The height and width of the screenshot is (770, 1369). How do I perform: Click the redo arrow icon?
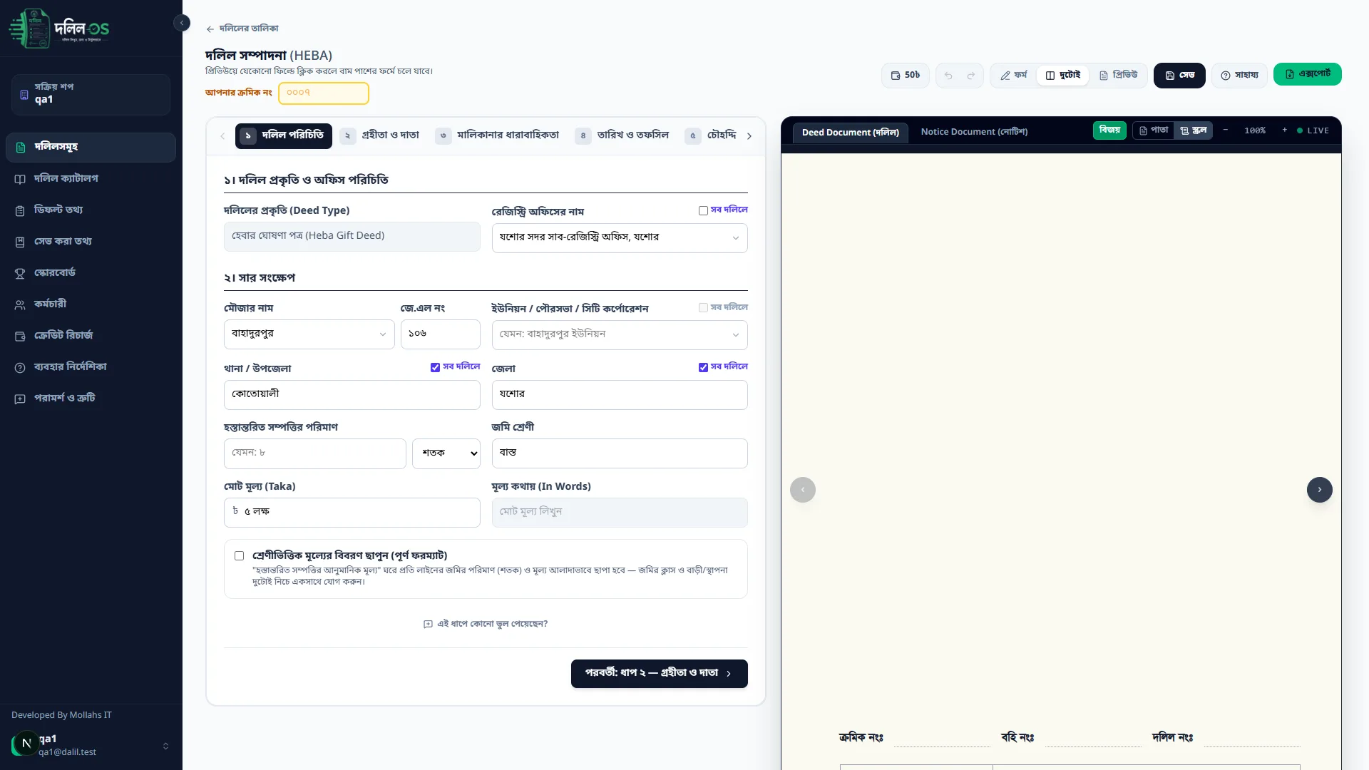point(971,76)
